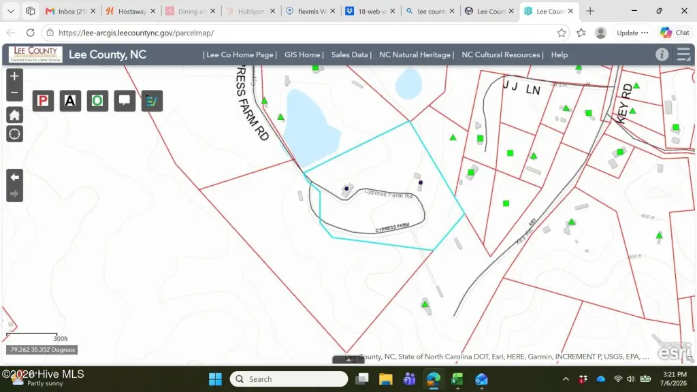697x392 pixels.
Task: Open the Sales Data menu link
Action: point(350,54)
